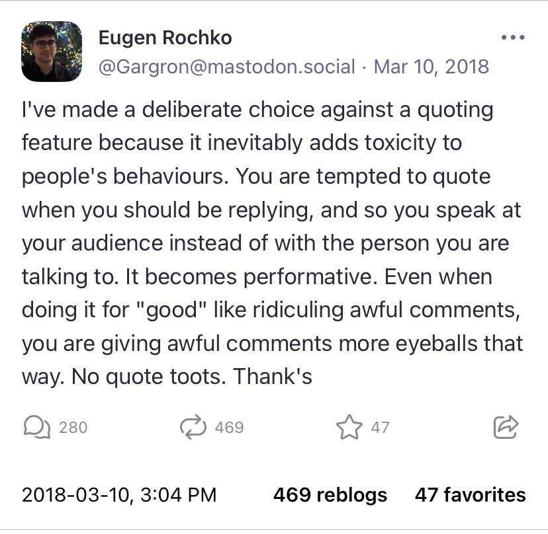This screenshot has height=534, width=548.
Task: Click the 469 count beside the boost icon
Action: [x=229, y=428]
